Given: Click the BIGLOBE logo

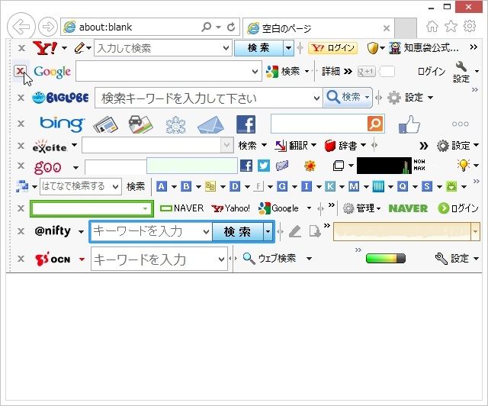Looking at the screenshot, I should pyautogui.click(x=60, y=98).
